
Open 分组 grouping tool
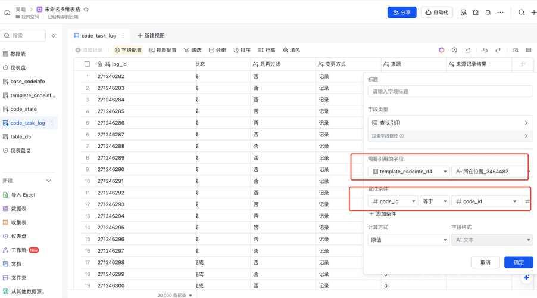pos(217,50)
